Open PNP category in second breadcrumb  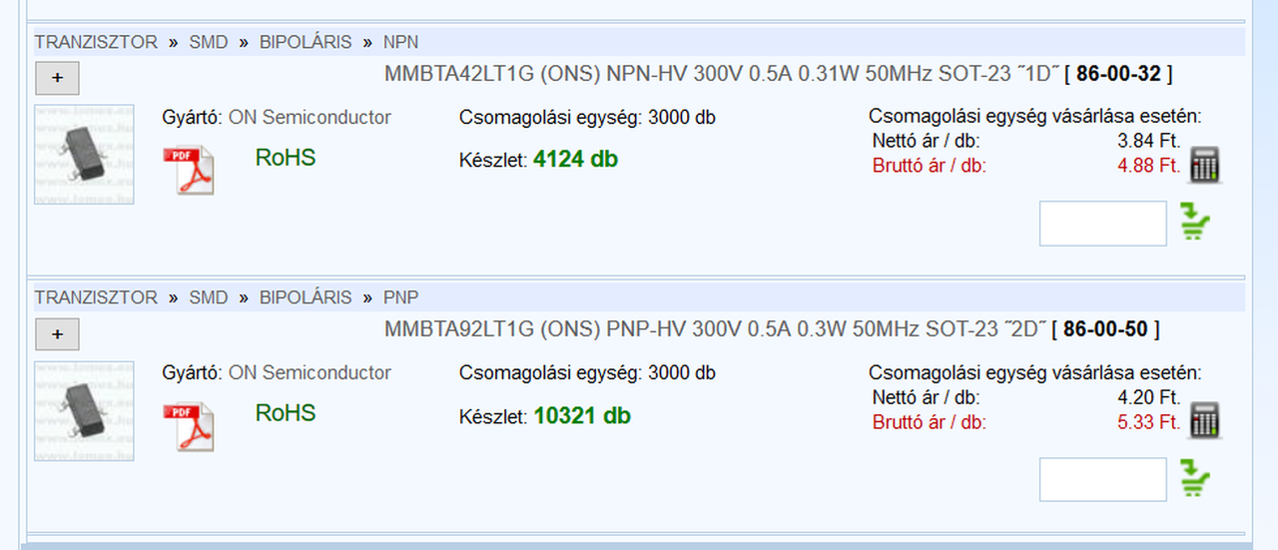pyautogui.click(x=401, y=297)
